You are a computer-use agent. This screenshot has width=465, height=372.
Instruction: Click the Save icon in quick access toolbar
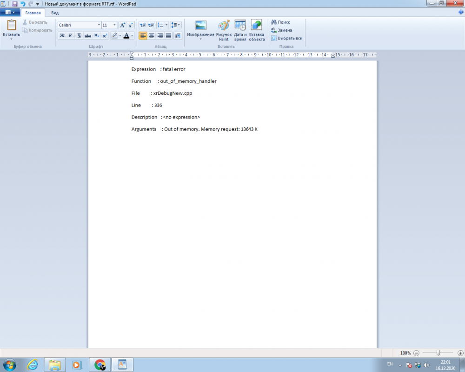click(14, 4)
